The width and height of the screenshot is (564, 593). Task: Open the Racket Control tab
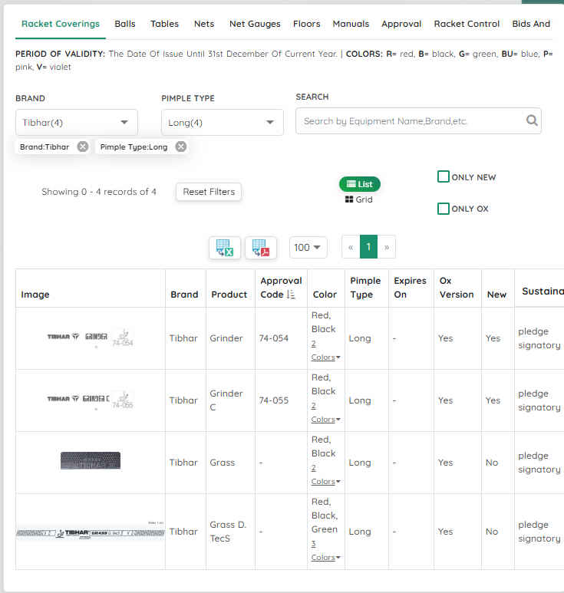[467, 24]
